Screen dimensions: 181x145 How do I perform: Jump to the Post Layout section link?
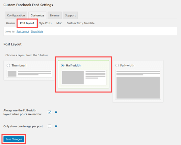tap(23, 32)
